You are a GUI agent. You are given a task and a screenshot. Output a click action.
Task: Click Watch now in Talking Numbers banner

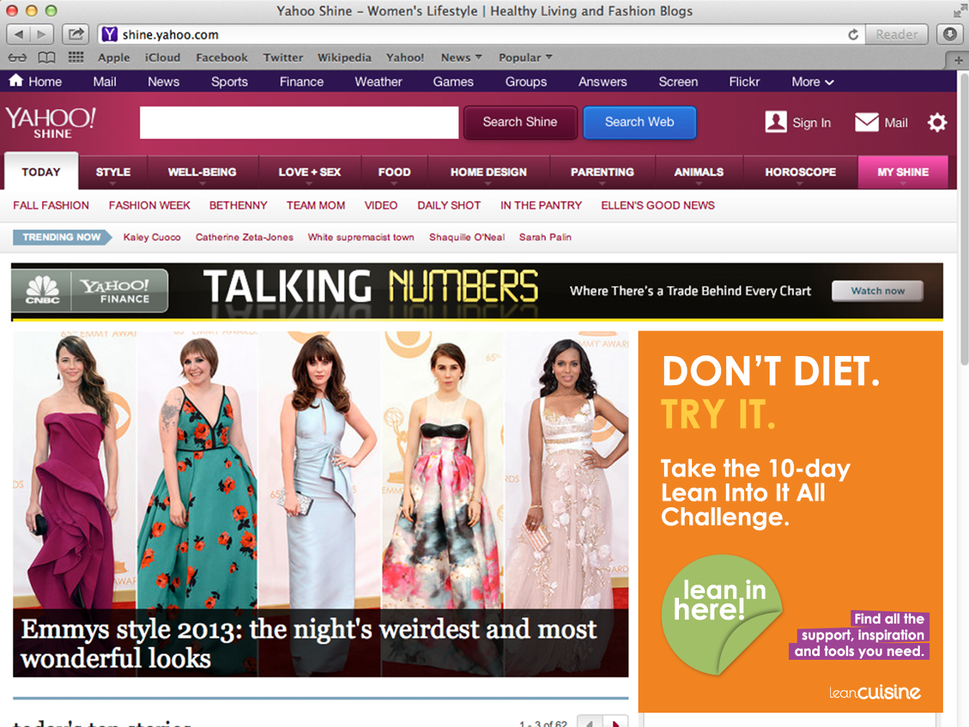[x=877, y=291]
